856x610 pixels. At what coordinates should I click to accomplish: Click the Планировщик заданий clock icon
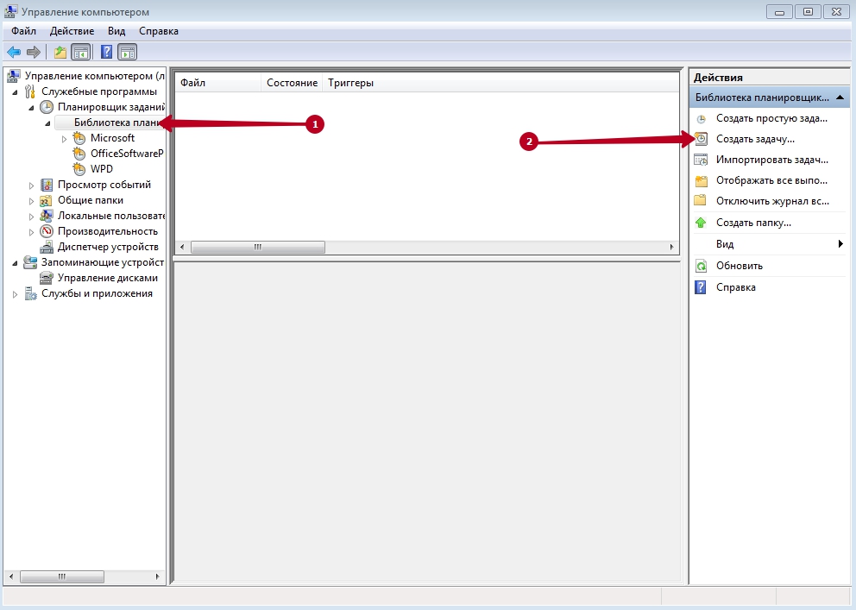pos(47,107)
